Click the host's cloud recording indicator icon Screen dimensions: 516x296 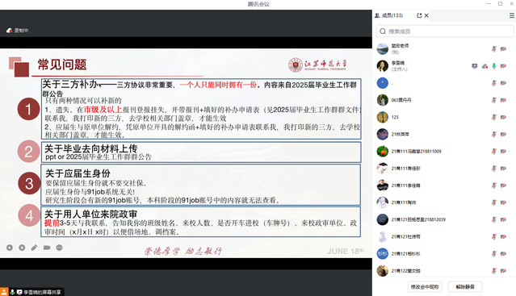(485, 66)
